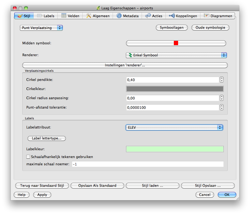Click the green zoom window button
Image resolution: width=250 pixels, height=215 pixels.
click(x=26, y=8)
